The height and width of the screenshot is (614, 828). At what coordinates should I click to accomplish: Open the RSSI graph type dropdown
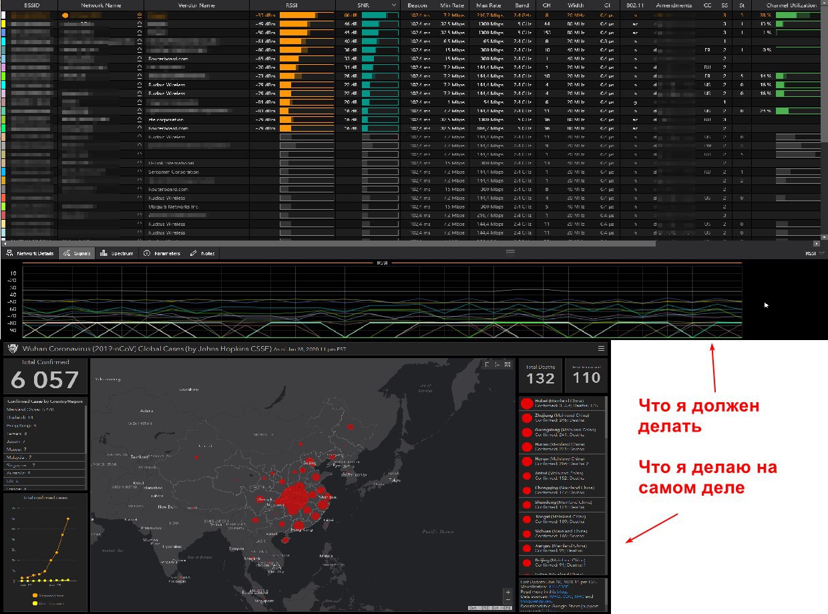point(815,254)
